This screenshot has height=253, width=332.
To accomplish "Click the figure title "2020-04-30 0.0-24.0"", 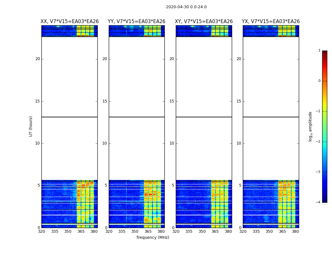I will 186,7.
